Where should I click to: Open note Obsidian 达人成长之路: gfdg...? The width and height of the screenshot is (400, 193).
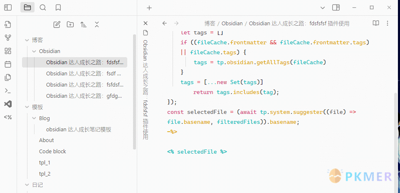click(74, 96)
